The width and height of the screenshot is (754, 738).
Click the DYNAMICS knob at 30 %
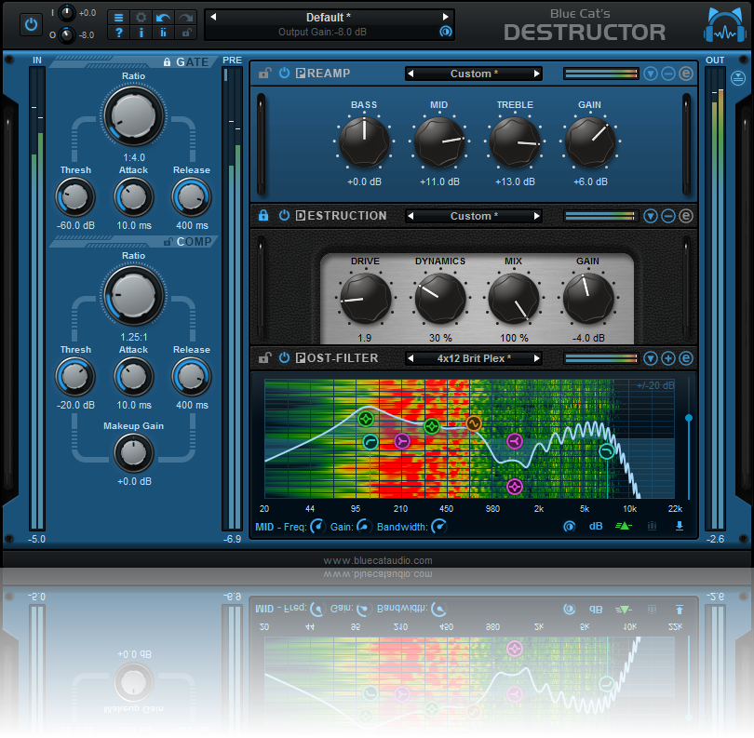(x=440, y=298)
